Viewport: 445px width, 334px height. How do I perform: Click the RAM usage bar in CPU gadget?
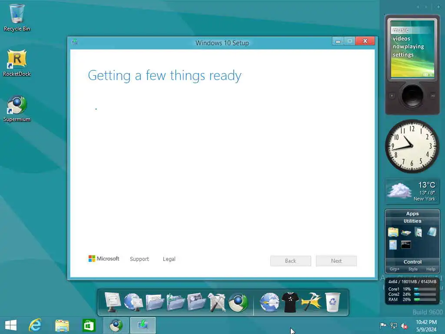click(x=425, y=299)
